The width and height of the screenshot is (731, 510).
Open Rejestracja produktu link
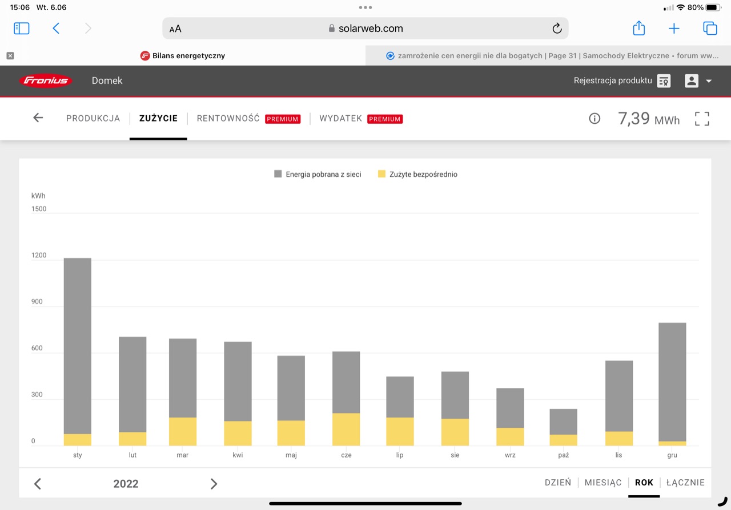coord(613,81)
